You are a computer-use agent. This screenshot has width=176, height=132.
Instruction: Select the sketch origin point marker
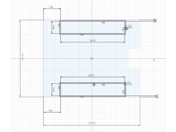pyautogui.click(x=92, y=58)
